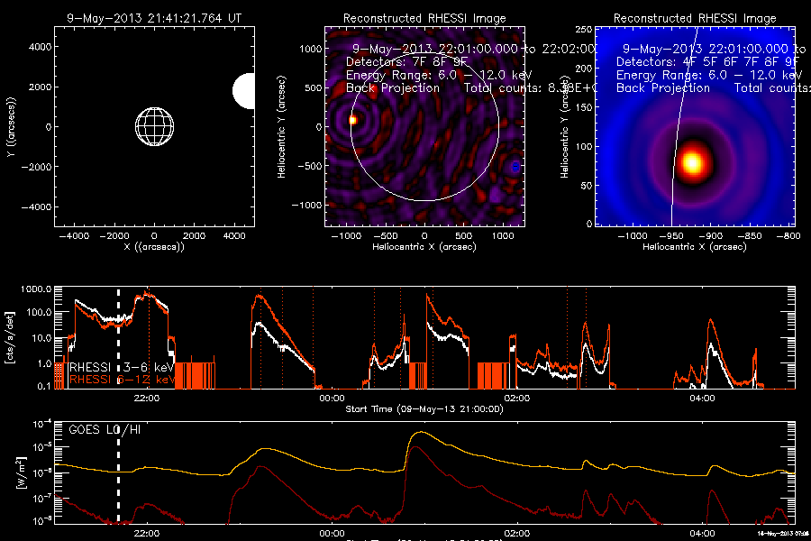
Task: Click '22:00' tick label under RHESSI lightcurve
Action: coord(147,399)
